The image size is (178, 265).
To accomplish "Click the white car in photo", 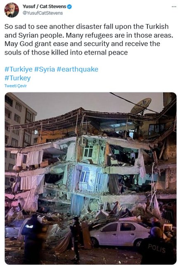I will point(121,233).
